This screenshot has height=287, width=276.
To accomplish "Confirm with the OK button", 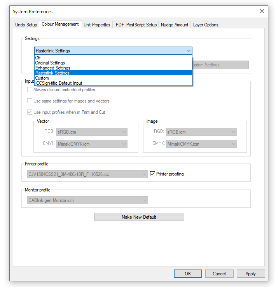I will point(188,274).
